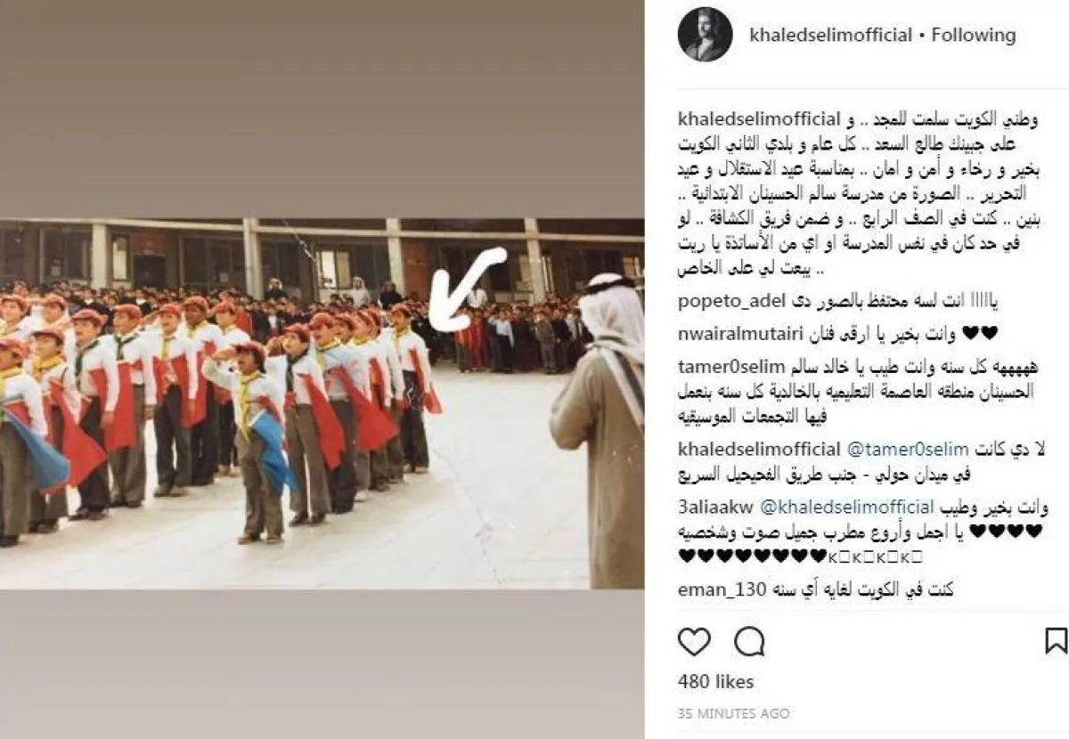Open eman_130 commenter profile
This screenshot has width=1069, height=739.
pyautogui.click(x=716, y=589)
